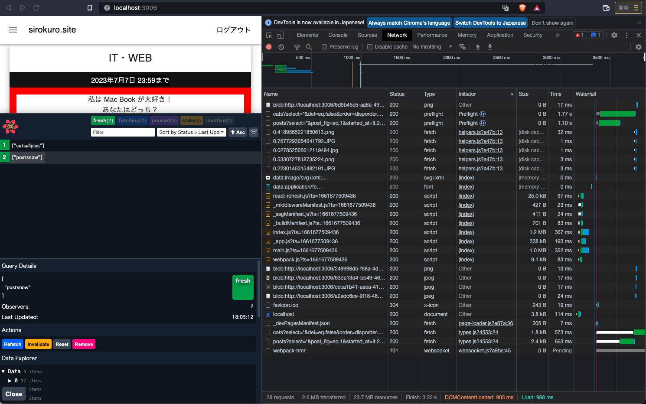Select the inspect element picker icon
The height and width of the screenshot is (404, 646).
tap(269, 35)
